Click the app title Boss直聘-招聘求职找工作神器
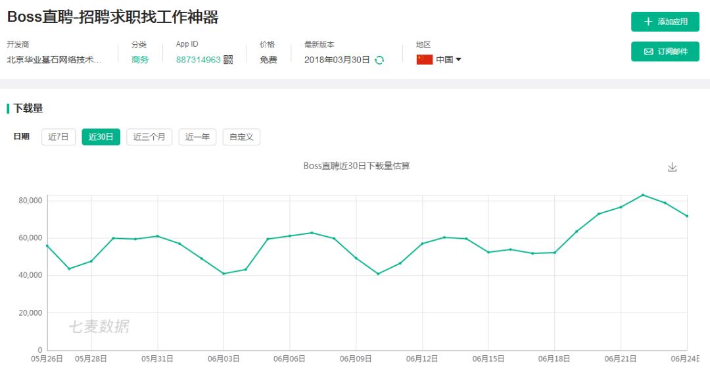Image resolution: width=710 pixels, height=377 pixels. [113, 17]
